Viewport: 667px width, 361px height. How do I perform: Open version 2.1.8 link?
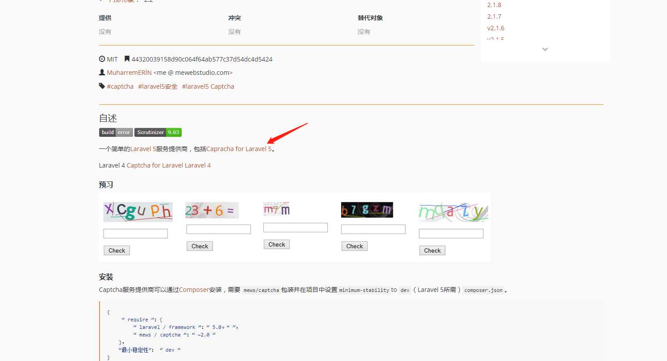tap(494, 5)
